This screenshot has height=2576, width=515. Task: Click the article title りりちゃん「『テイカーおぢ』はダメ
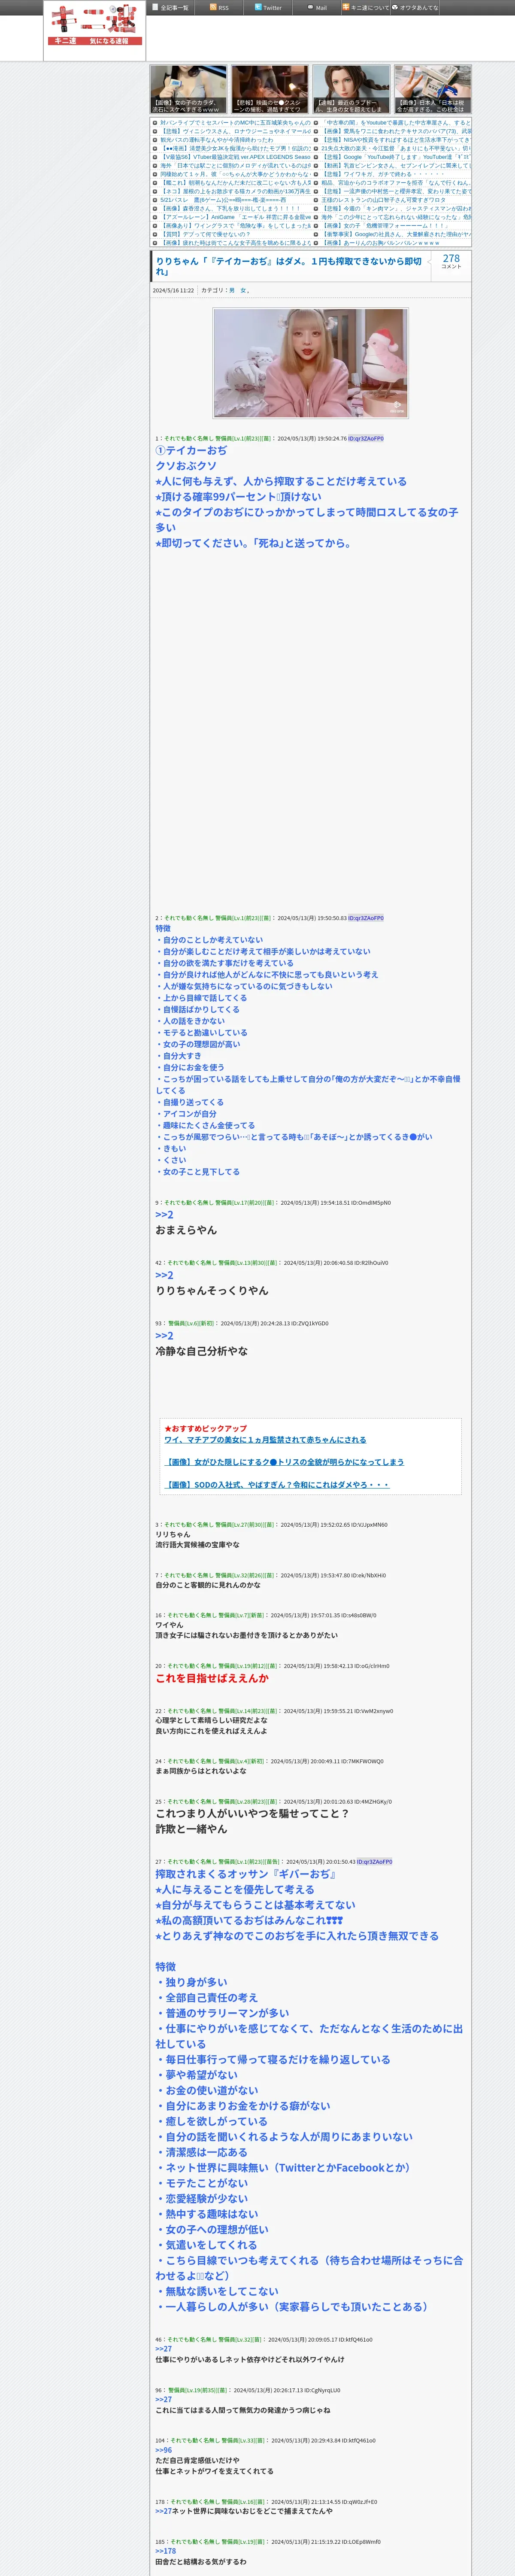pos(288,266)
